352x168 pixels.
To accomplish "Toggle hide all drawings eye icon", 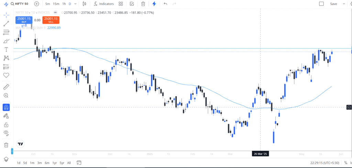I will pos(6,133).
